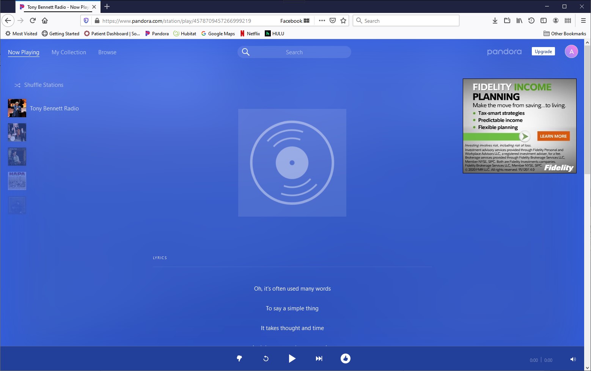Open the profile avatar menu
The width and height of the screenshot is (591, 371).
[x=572, y=51]
